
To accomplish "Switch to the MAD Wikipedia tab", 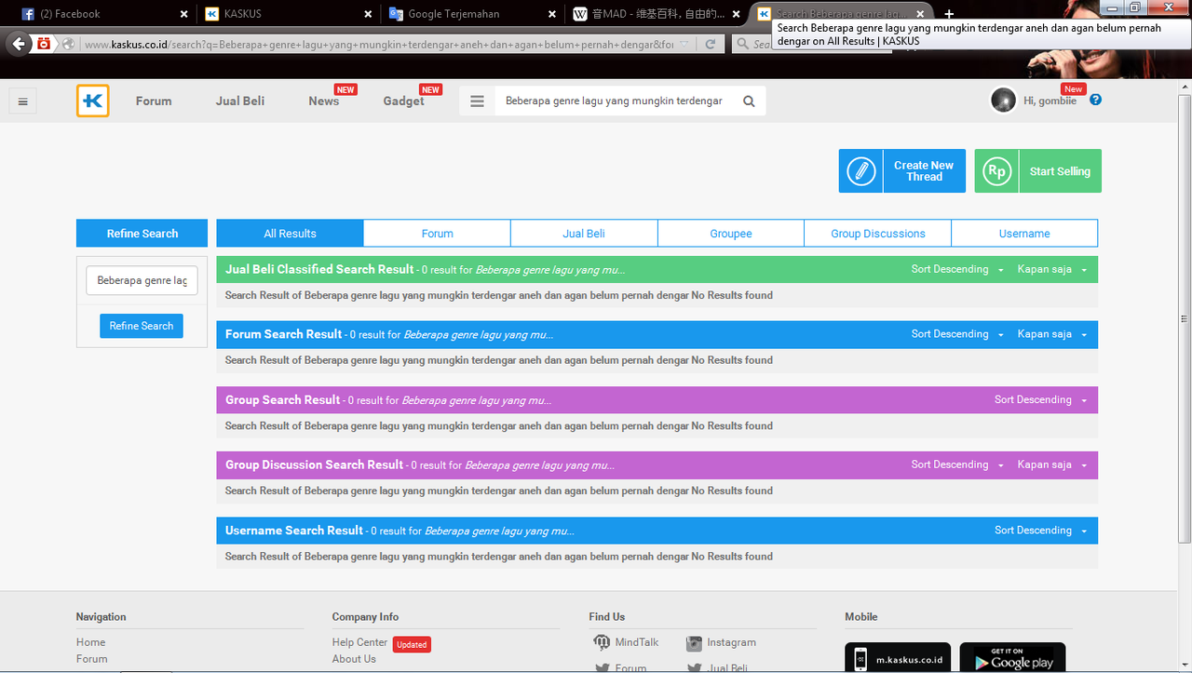I will tap(657, 14).
